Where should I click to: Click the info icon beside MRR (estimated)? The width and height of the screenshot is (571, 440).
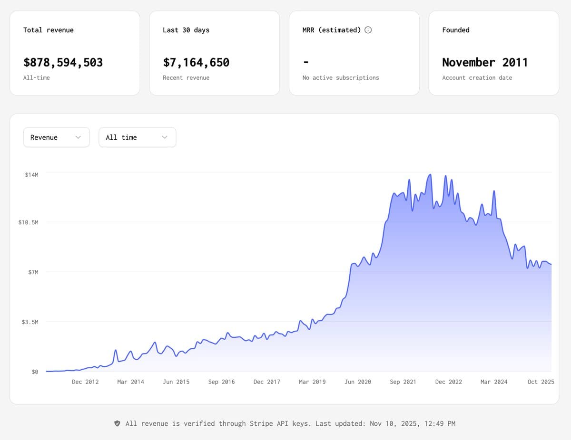coord(368,30)
